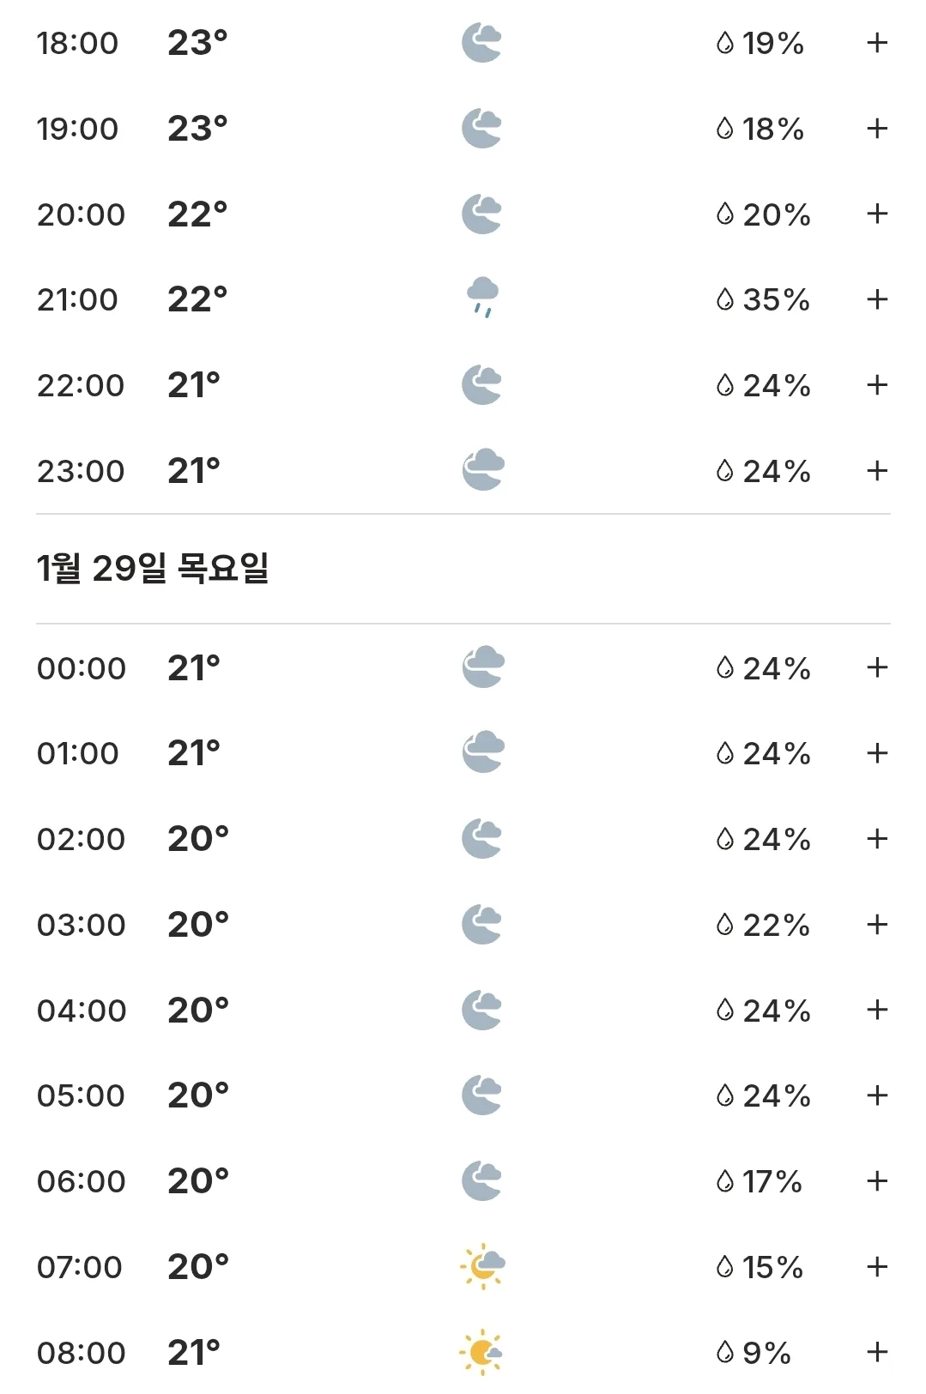Click the sunny icon at 08:00
Image resolution: width=926 pixels, height=1394 pixels.
[x=481, y=1352]
